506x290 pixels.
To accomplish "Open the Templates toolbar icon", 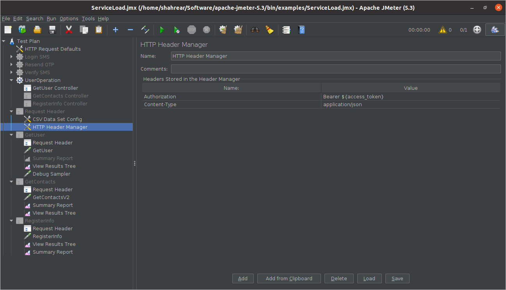I will point(22,30).
